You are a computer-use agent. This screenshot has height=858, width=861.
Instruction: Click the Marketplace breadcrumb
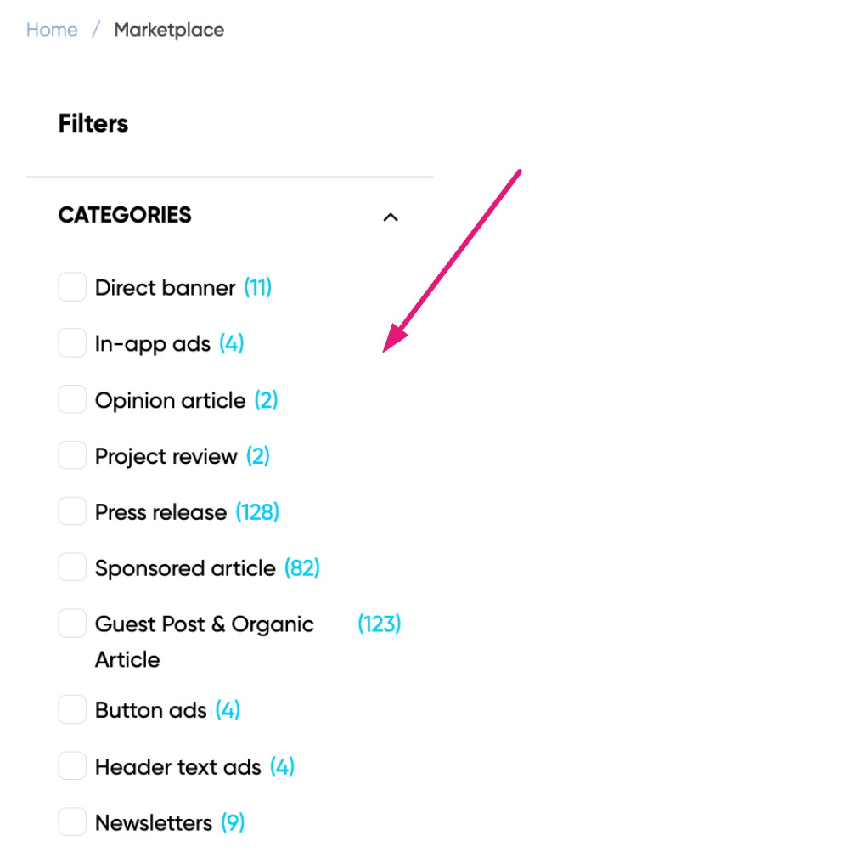pyautogui.click(x=169, y=30)
